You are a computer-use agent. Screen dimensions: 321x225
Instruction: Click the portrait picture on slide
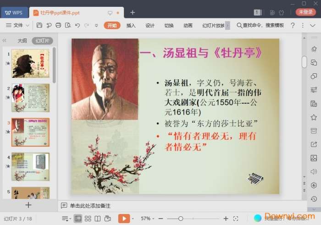click(105, 79)
